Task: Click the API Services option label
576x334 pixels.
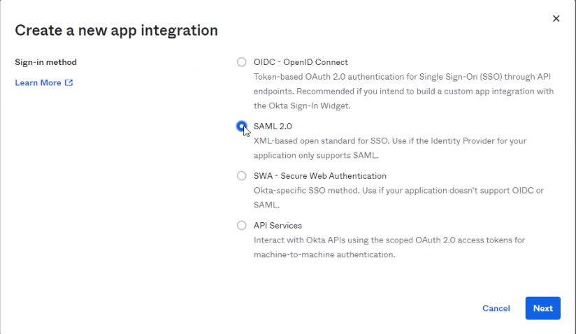Action: click(x=278, y=226)
